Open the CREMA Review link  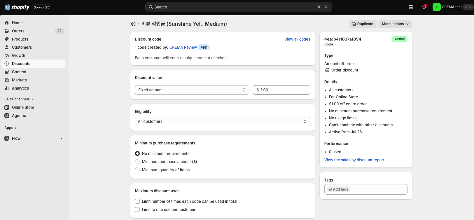[x=183, y=47]
